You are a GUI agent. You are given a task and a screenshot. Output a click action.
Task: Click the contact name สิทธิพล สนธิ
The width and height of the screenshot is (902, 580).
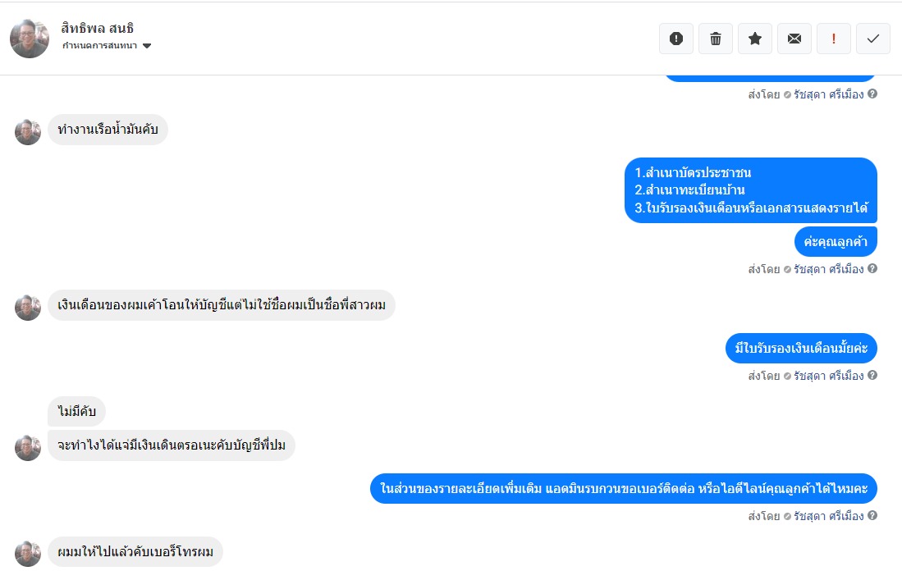[x=97, y=28]
